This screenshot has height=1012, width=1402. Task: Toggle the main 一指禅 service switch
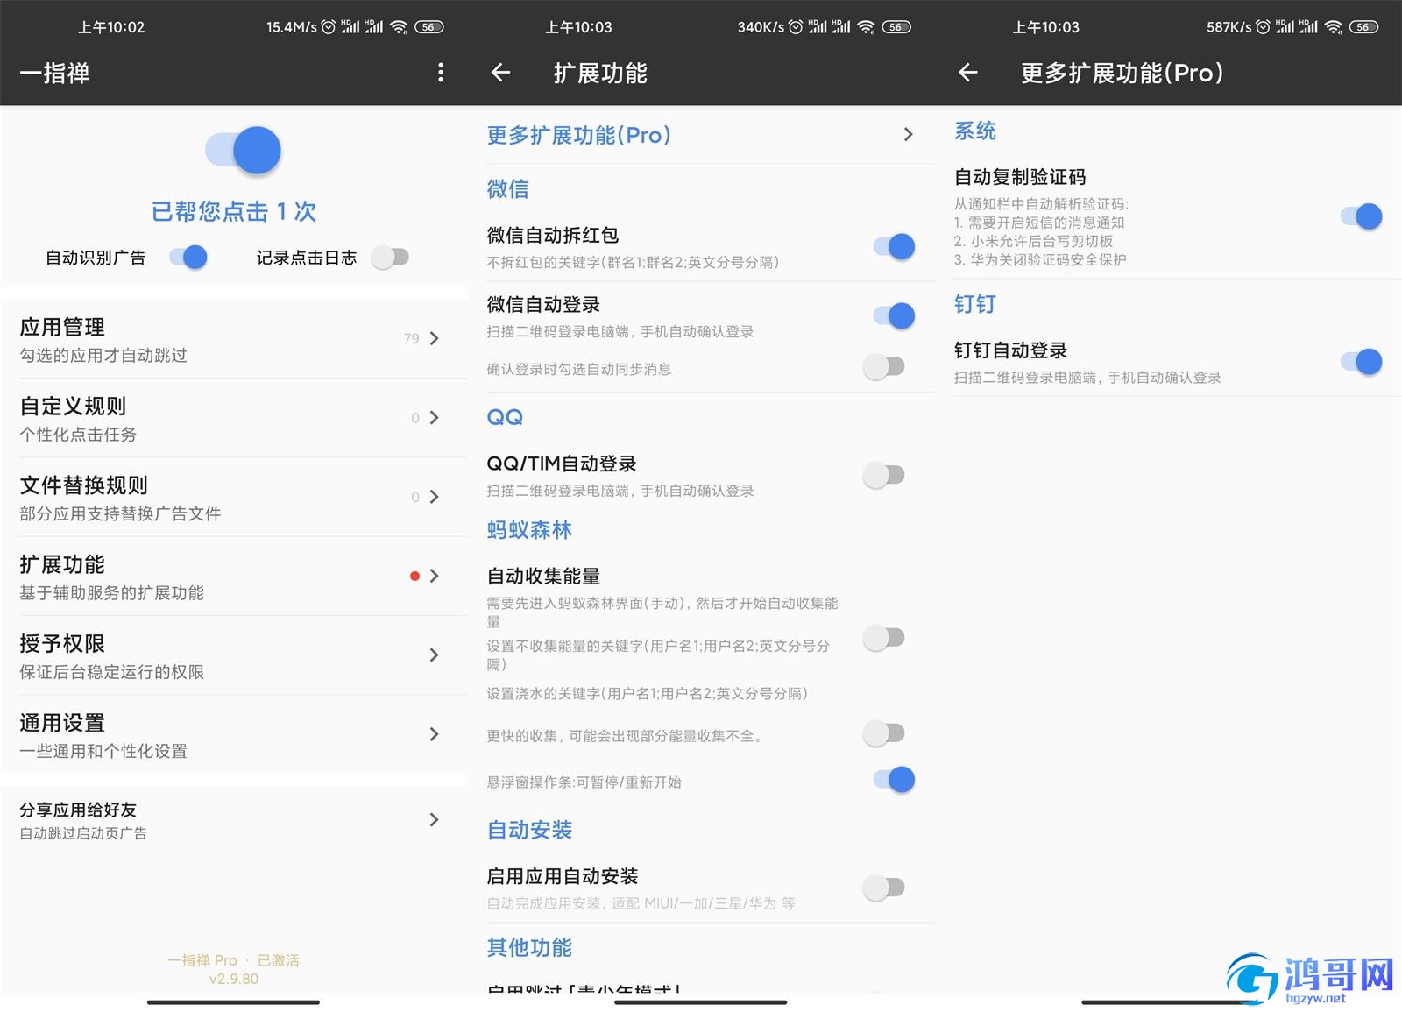click(244, 150)
